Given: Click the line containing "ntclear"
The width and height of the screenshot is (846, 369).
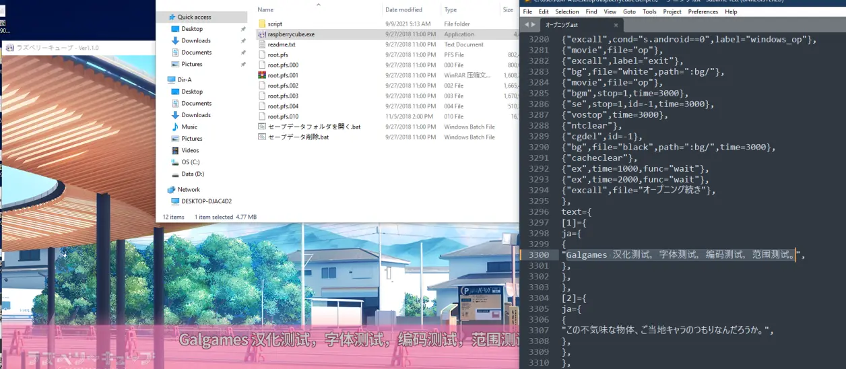Looking at the screenshot, I should tap(592, 126).
